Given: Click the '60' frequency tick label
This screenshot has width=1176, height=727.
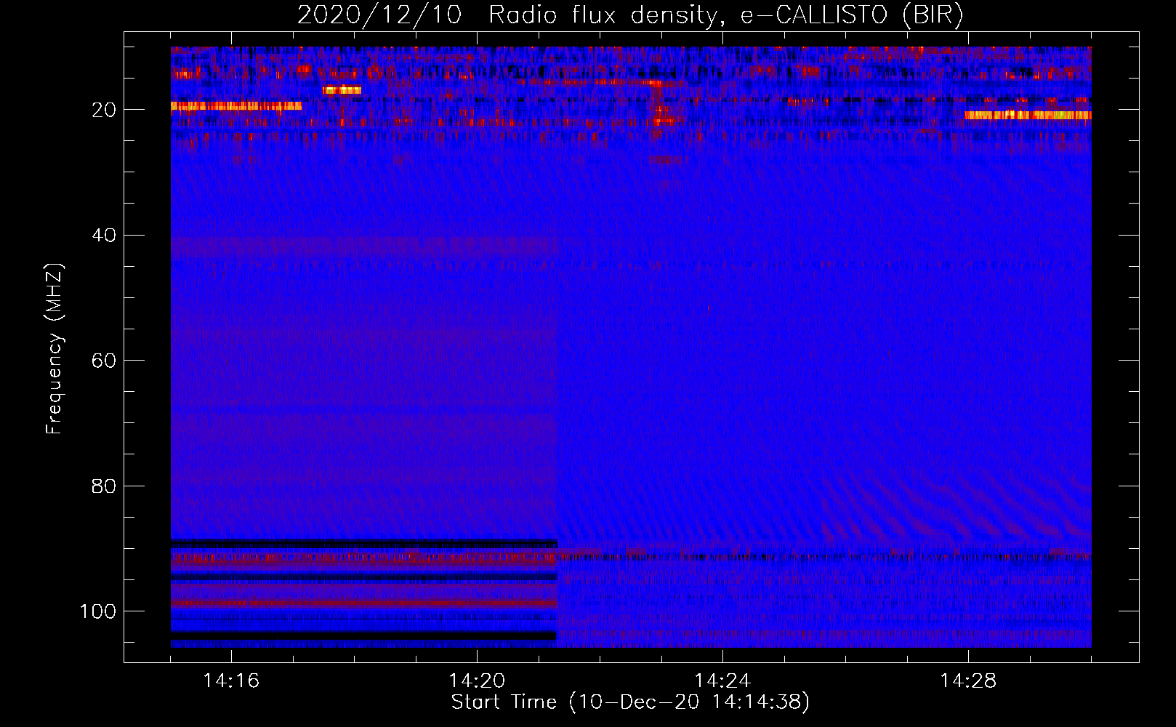Looking at the screenshot, I should [104, 361].
